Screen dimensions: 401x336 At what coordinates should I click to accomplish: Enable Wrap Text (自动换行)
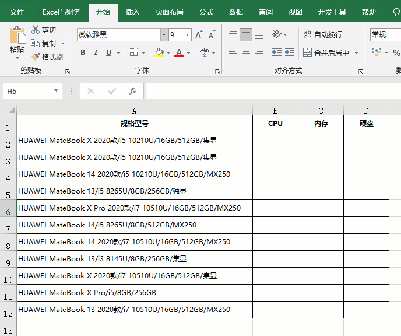323,34
